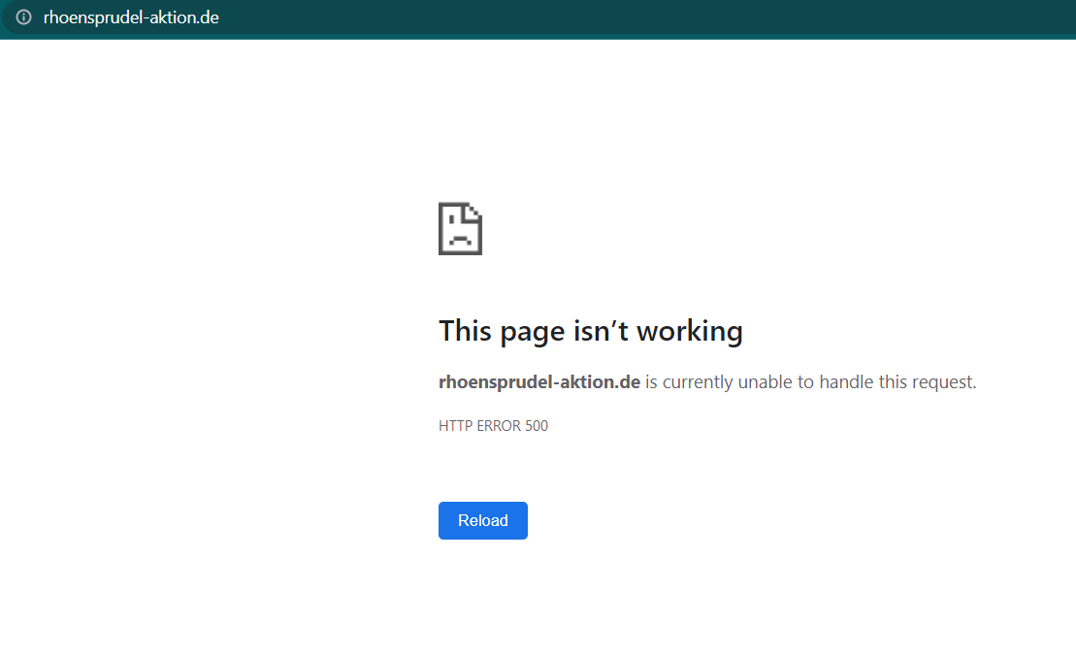Open the site information icon in address bar

point(24,17)
